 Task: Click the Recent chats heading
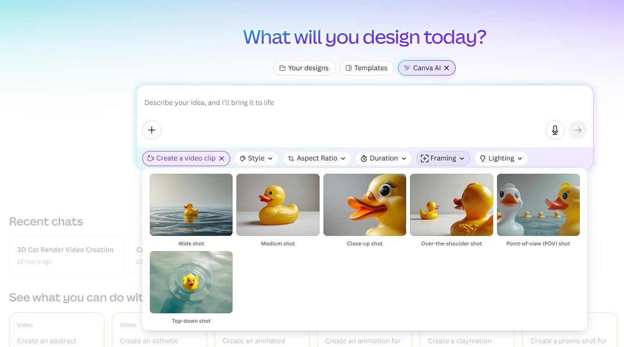[x=46, y=222]
